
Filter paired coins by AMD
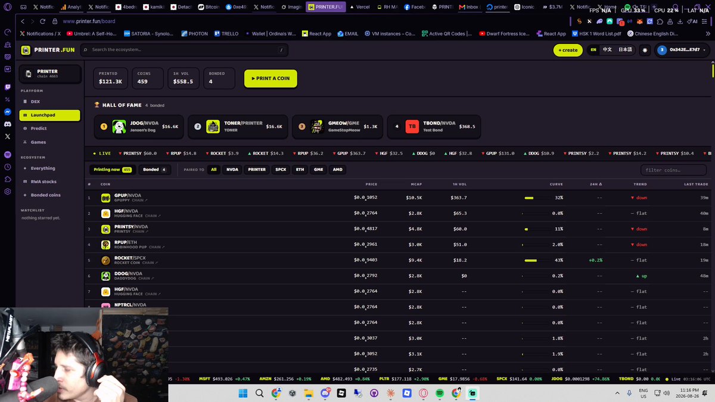[x=338, y=170]
